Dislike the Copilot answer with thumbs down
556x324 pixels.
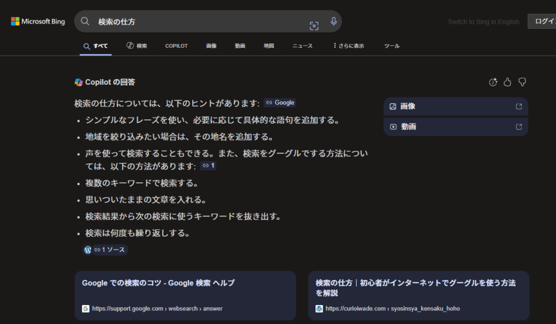522,82
